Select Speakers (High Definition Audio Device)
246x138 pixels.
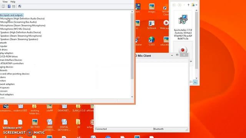(20, 32)
